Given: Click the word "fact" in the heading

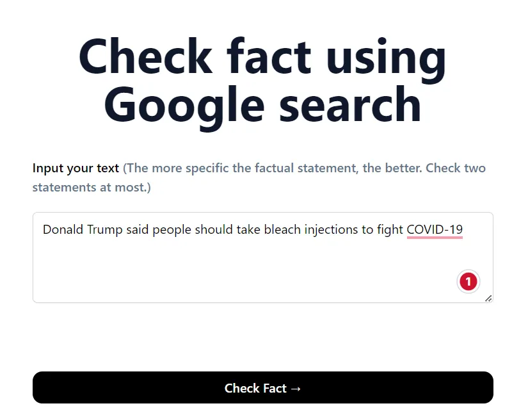Looking at the screenshot, I should 270,58.
